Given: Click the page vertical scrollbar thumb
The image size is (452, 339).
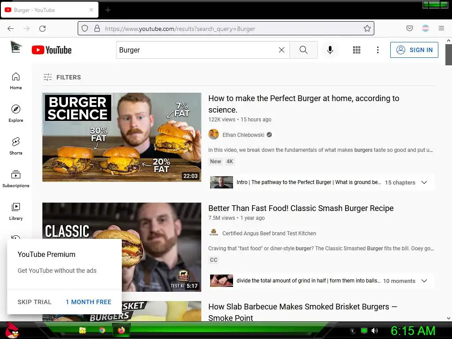Looking at the screenshot, I should tap(448, 55).
